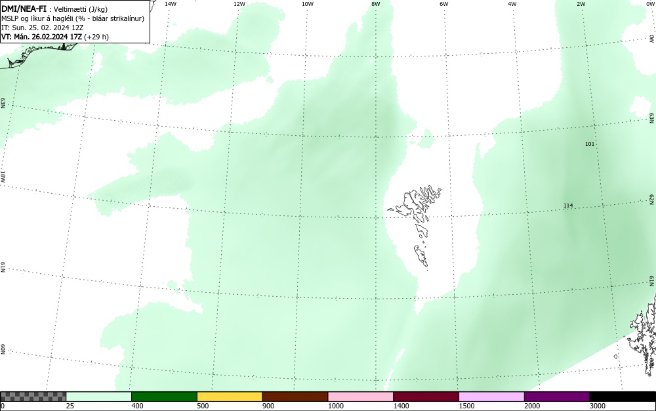
Task: Choose the maroon 1400–1500 legend swatch
Action: click(426, 397)
